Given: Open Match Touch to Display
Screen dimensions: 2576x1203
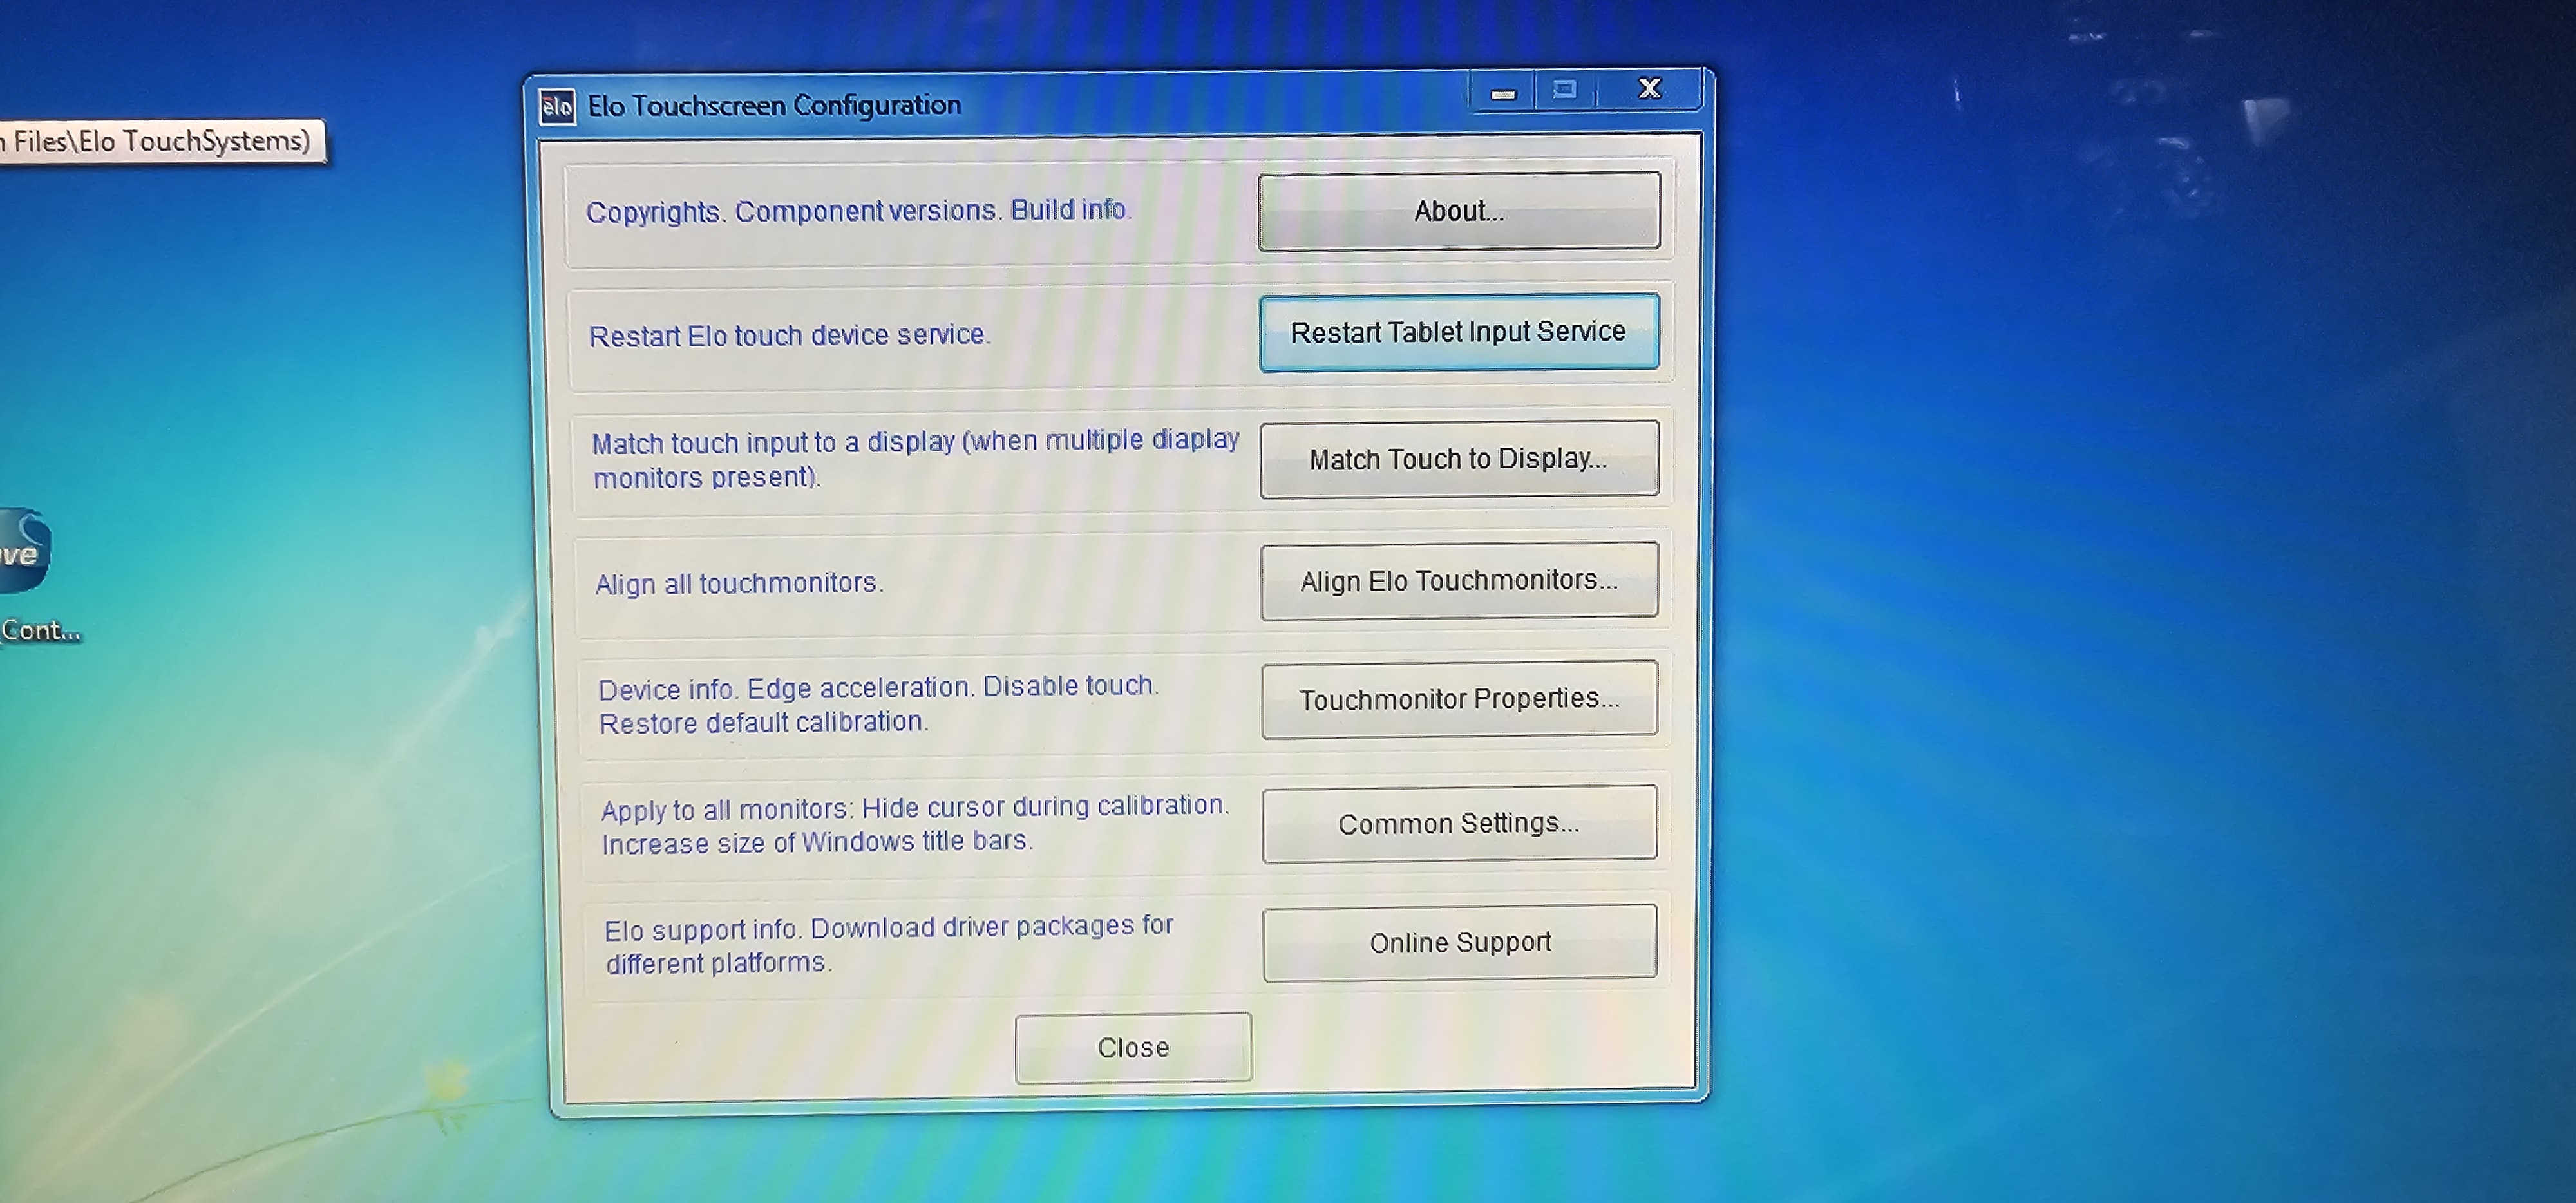Looking at the screenshot, I should point(1459,458).
